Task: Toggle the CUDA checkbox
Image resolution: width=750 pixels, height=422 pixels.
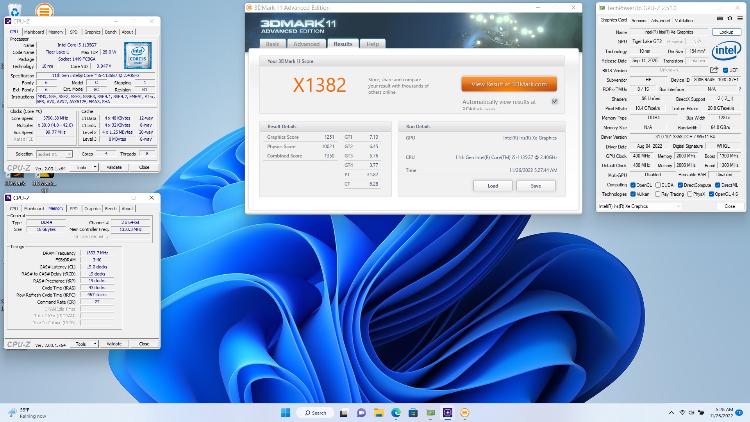Action: [x=658, y=185]
